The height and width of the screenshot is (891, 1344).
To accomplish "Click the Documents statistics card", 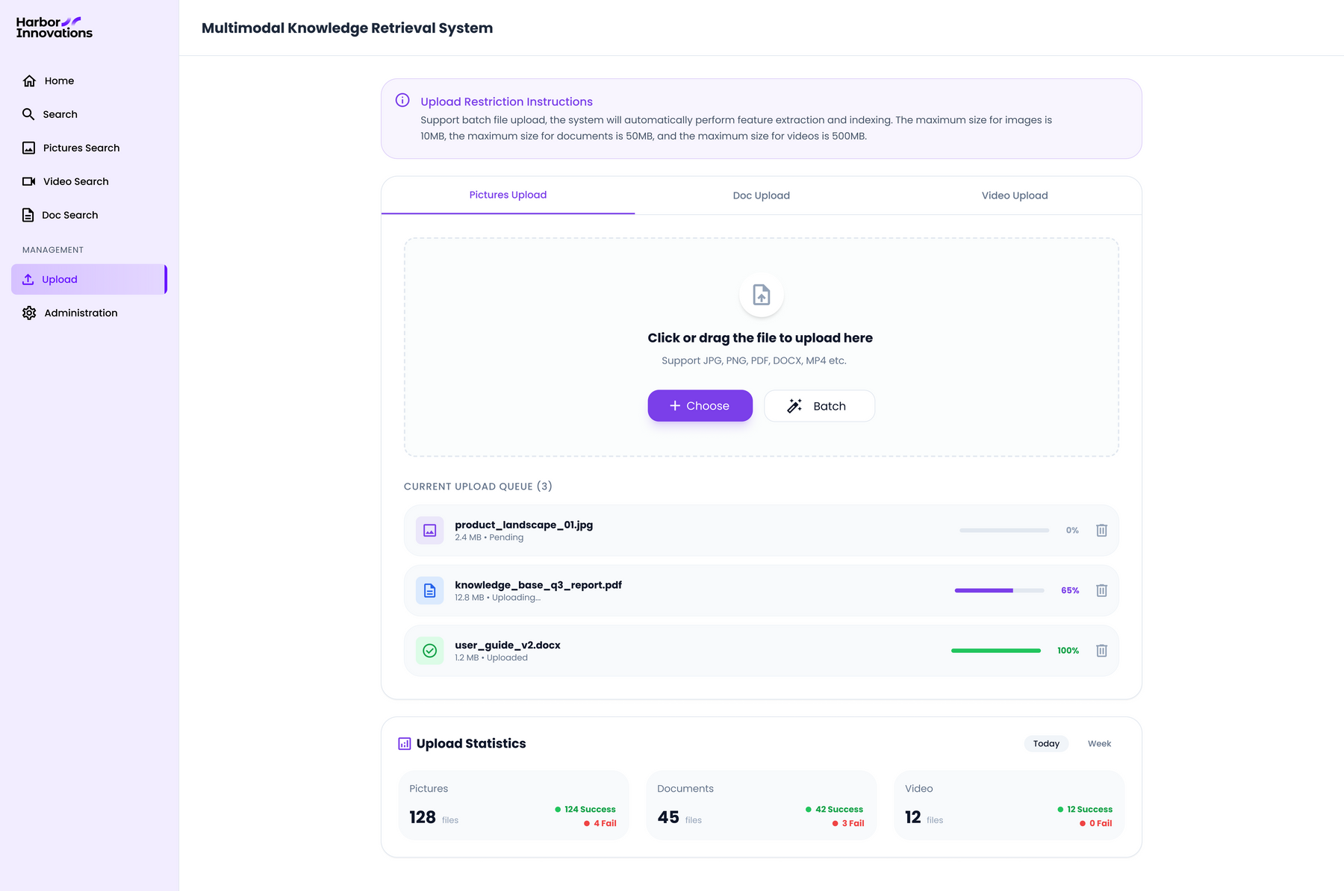I will [762, 805].
